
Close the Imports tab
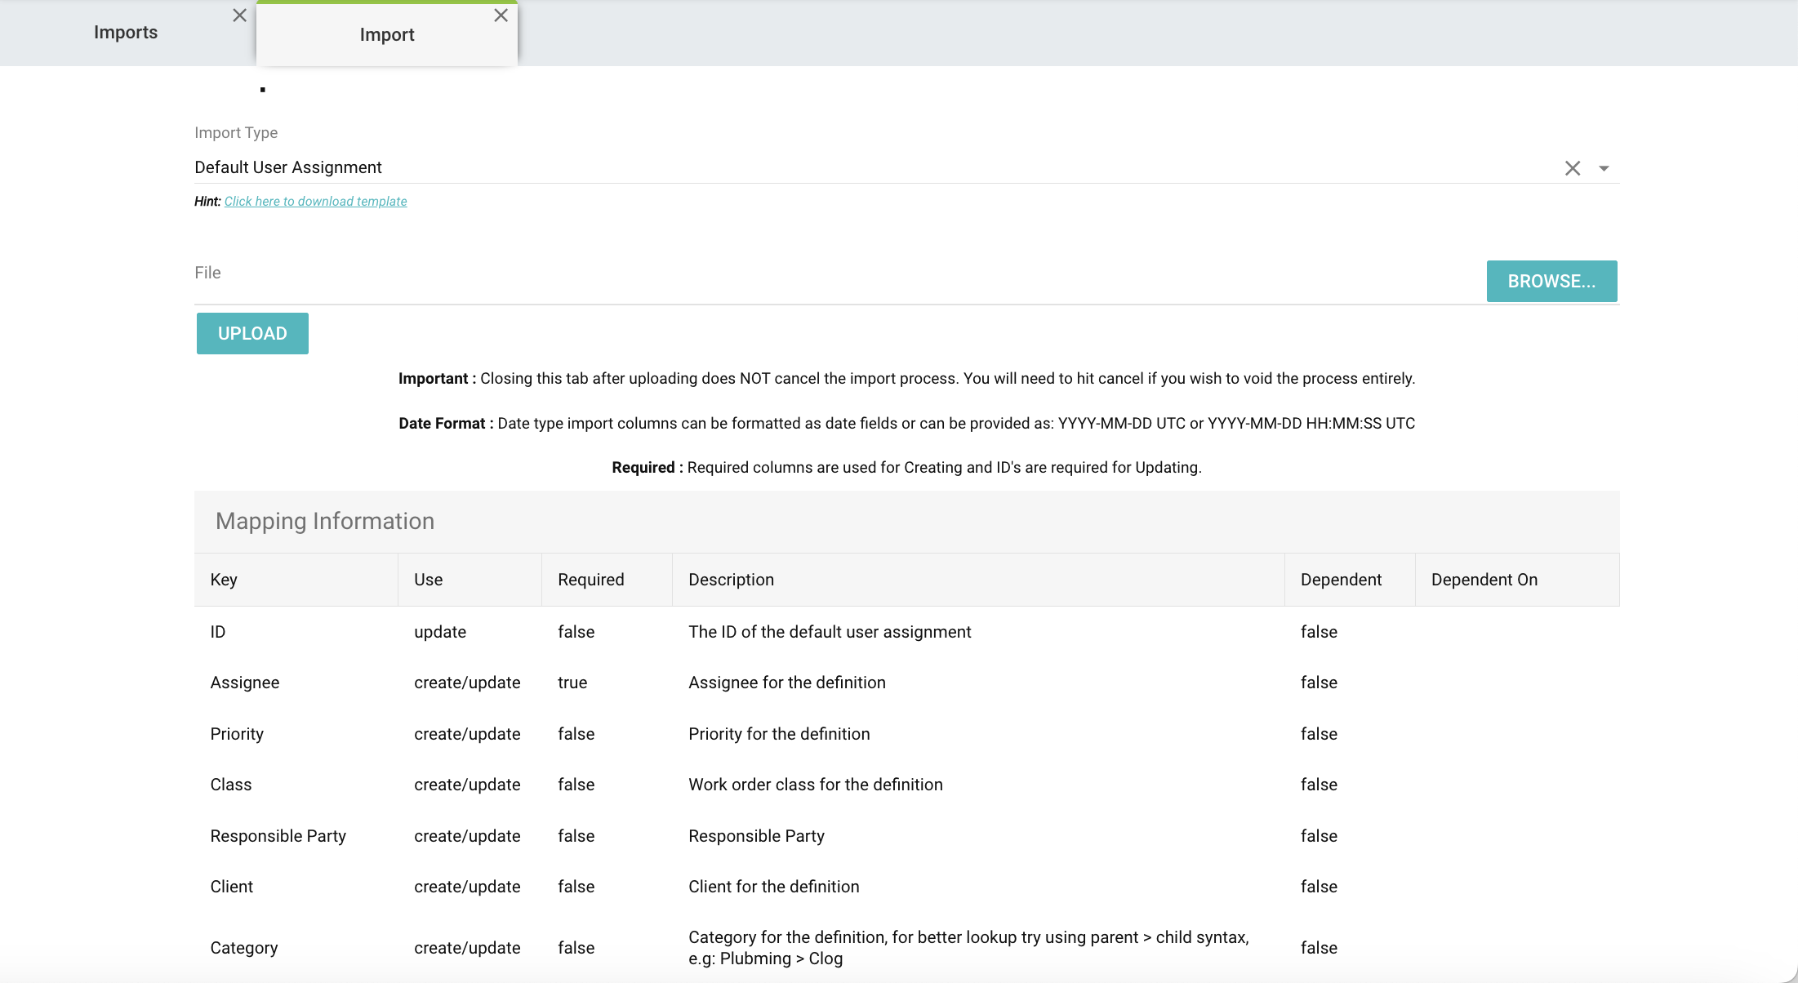pyautogui.click(x=239, y=16)
